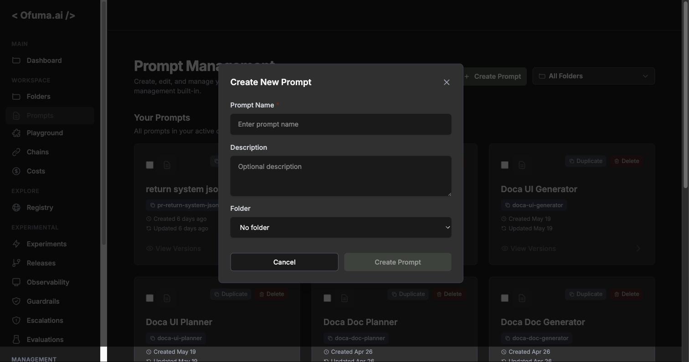Click the Experiments lightning icon
The height and width of the screenshot is (362, 689).
[x=16, y=244]
